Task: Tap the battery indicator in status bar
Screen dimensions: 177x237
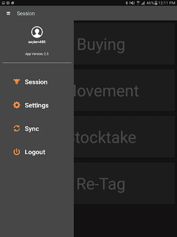Action: 156,3
